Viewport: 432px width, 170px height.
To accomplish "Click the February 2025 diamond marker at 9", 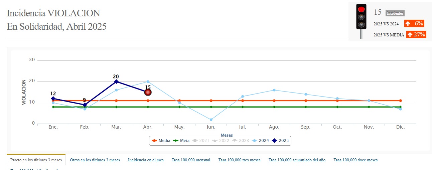I will tap(85, 105).
